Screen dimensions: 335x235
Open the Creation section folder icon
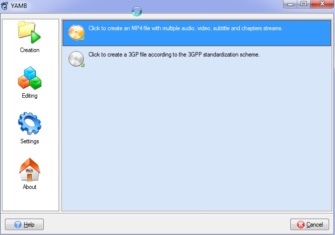click(29, 32)
